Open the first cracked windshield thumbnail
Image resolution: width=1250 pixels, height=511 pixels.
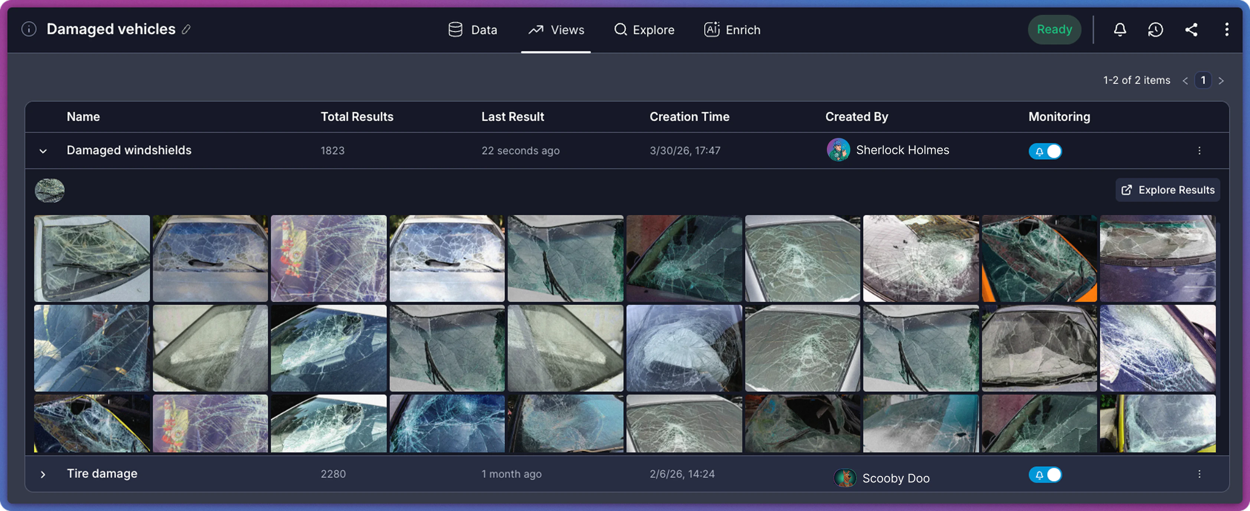pyautogui.click(x=92, y=258)
